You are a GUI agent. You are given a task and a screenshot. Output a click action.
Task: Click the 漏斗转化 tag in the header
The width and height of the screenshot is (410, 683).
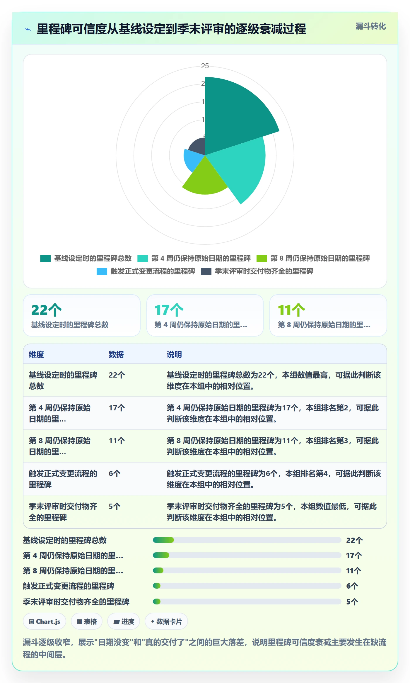370,26
